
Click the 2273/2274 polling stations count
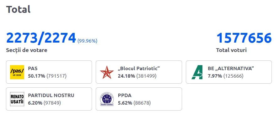[x=41, y=38]
